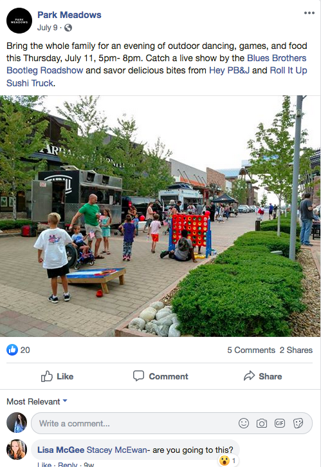Image resolution: width=321 pixels, height=467 pixels.
Task: Click the Write a comment field
Action: pyautogui.click(x=172, y=423)
